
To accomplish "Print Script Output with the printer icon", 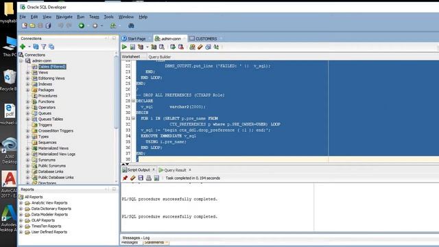I will pos(149,178).
